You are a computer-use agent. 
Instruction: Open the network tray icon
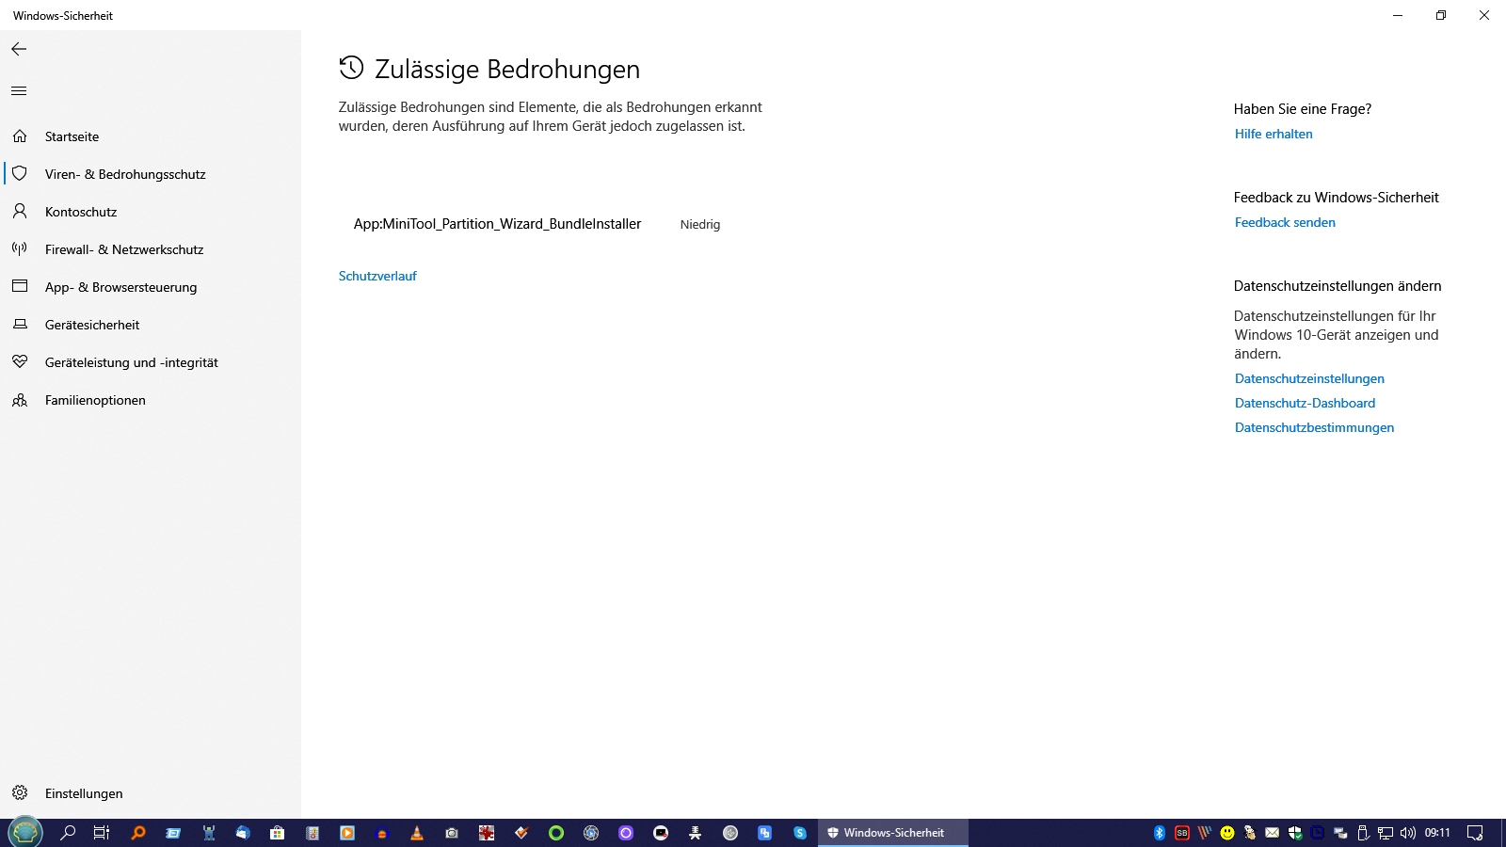(x=1386, y=833)
